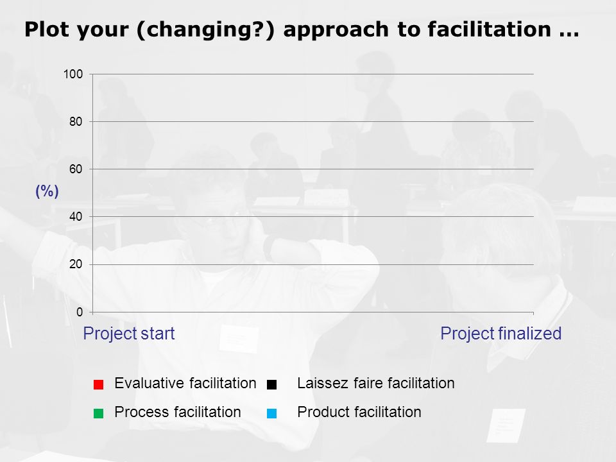Click the (%) vertical axis title
The height and width of the screenshot is (462, 616).
[47, 191]
